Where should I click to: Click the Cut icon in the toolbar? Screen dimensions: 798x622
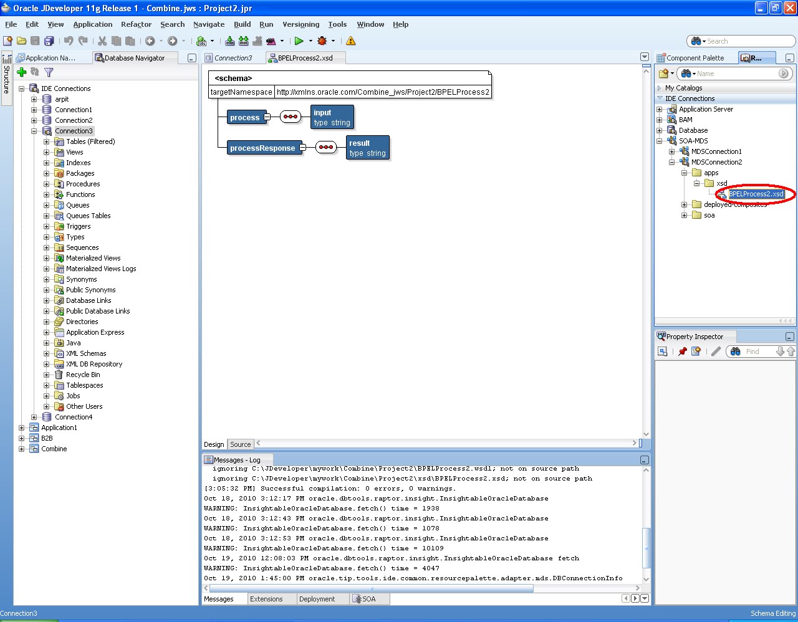pos(102,41)
